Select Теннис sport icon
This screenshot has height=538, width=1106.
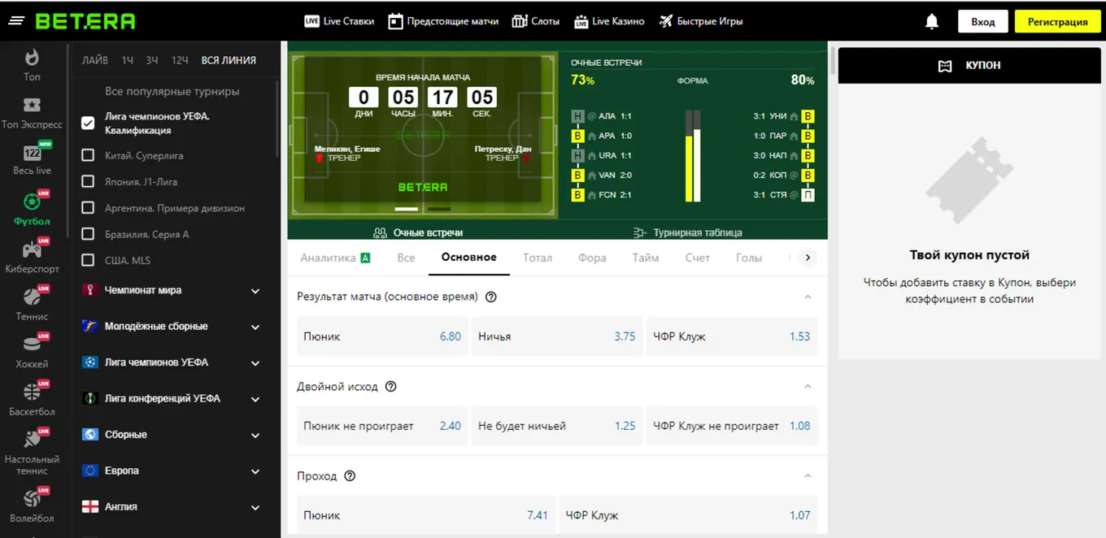[32, 296]
